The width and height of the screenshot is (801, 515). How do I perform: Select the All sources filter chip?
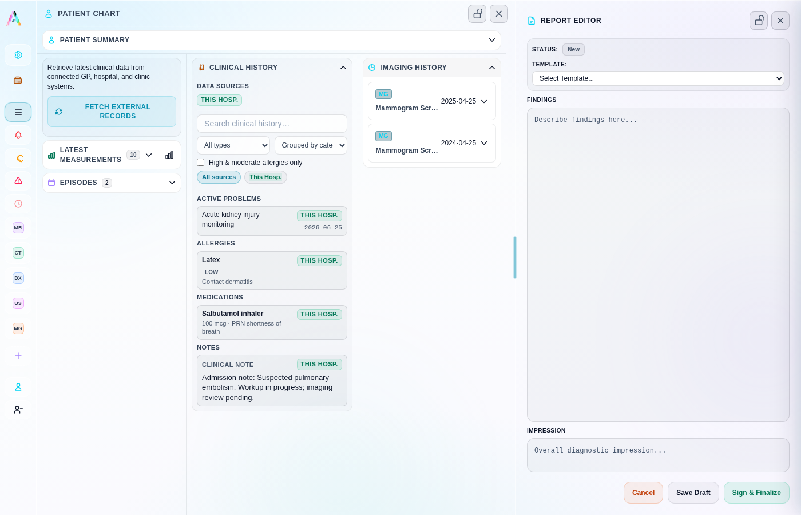[x=219, y=177]
